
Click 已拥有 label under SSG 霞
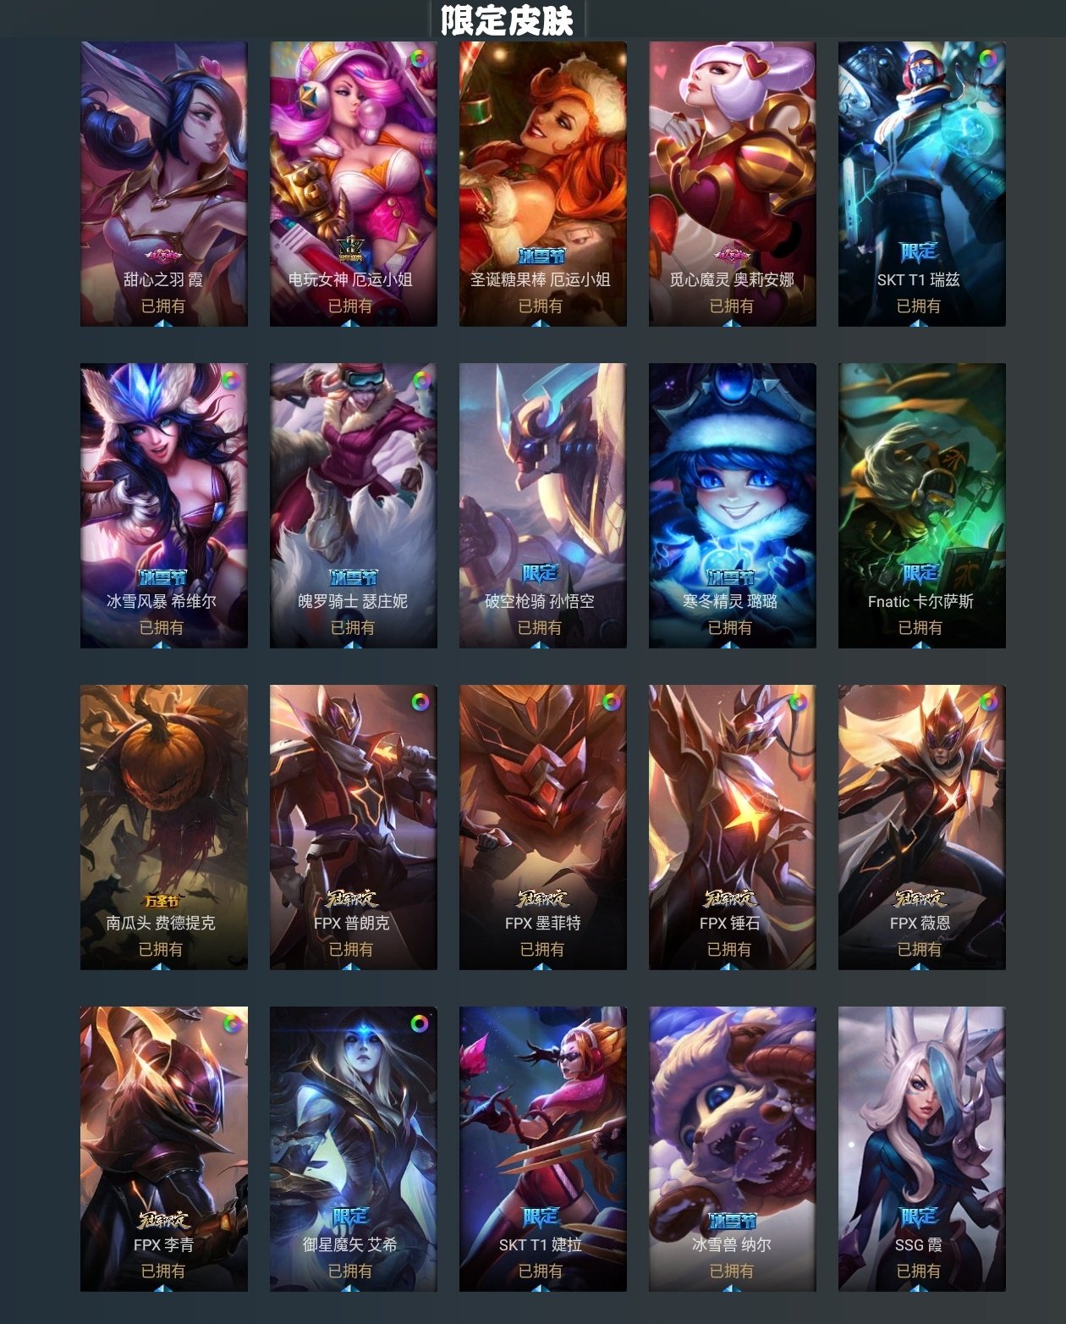point(919,1271)
